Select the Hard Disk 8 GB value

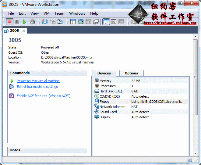pos(135,91)
